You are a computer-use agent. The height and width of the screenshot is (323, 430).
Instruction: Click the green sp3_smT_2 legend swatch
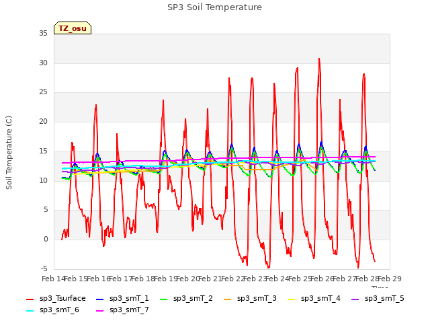pyautogui.click(x=164, y=299)
